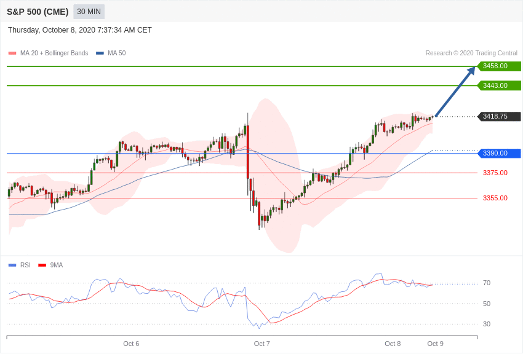
Task: Click the blue upward forecast arrow head
Action: coord(471,71)
